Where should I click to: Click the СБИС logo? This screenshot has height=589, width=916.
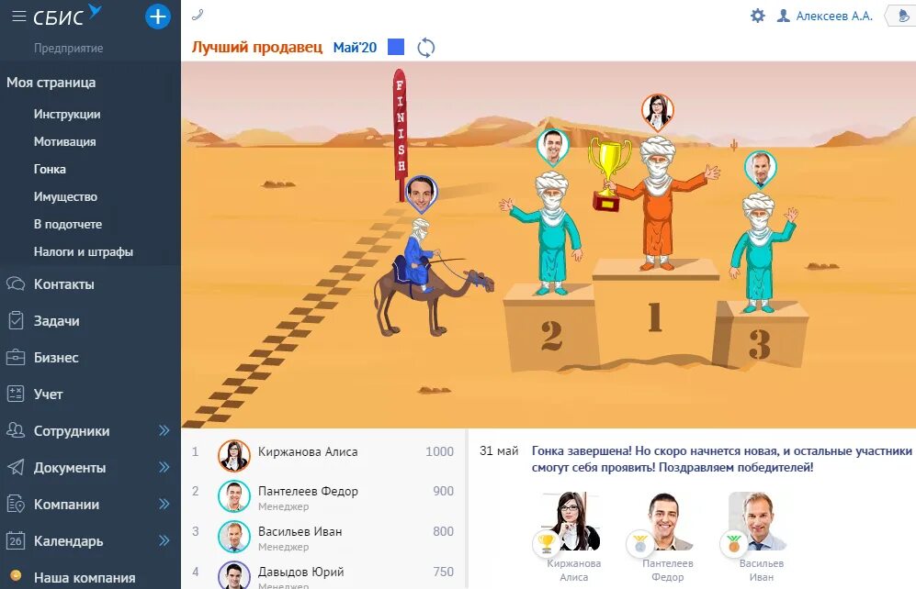[x=67, y=16]
